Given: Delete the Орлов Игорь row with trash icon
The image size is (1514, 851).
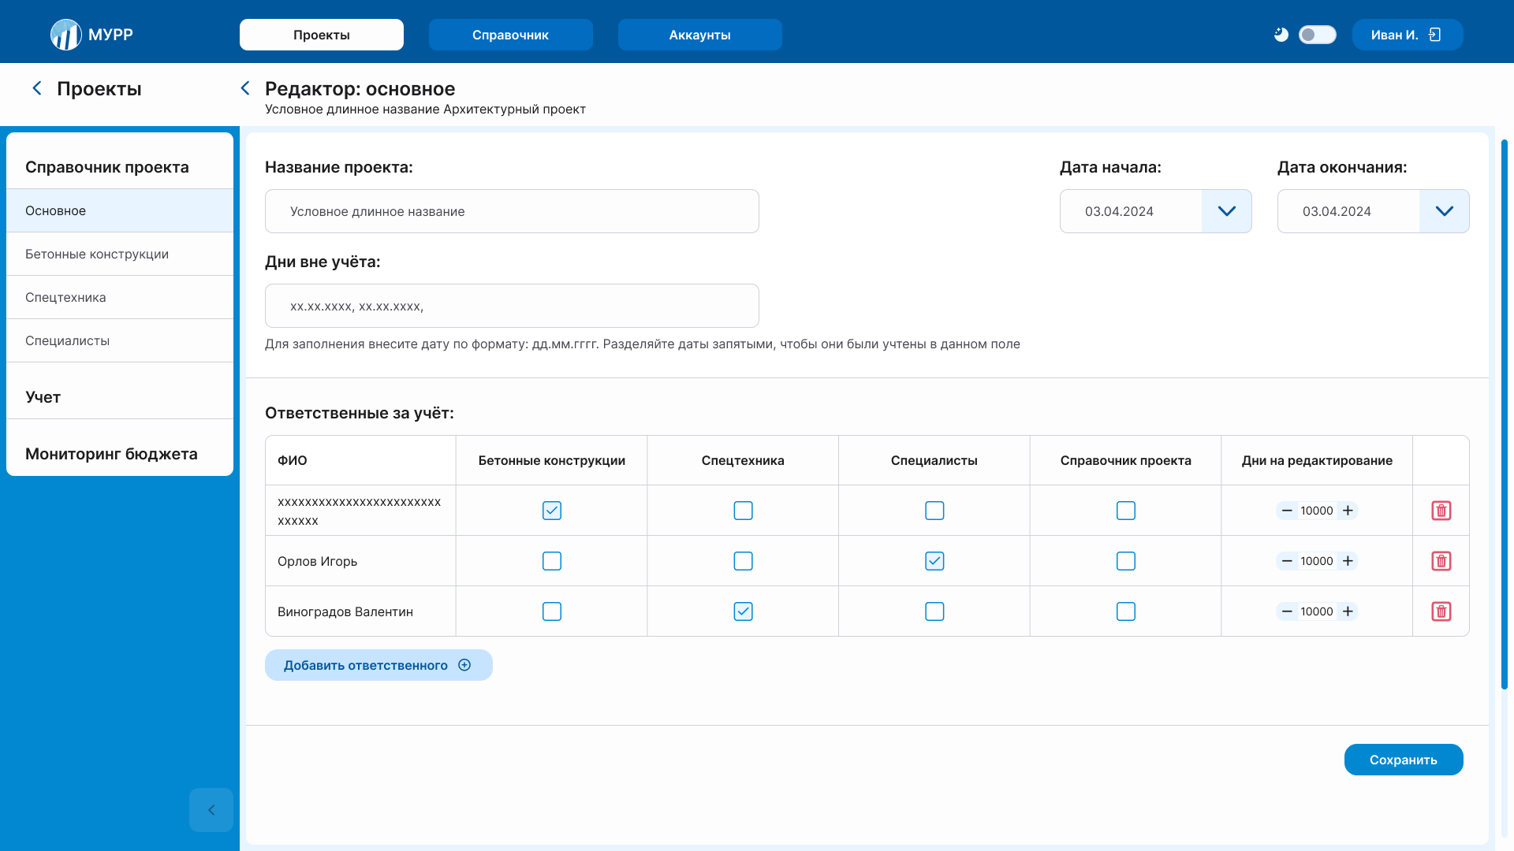Looking at the screenshot, I should 1441,561.
